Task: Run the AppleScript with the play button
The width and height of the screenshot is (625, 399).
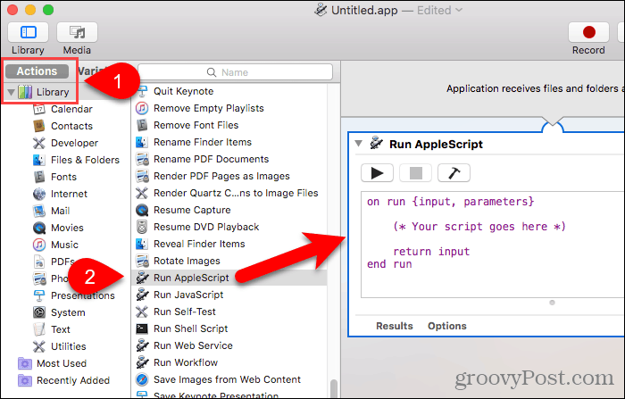Action: pyautogui.click(x=377, y=173)
